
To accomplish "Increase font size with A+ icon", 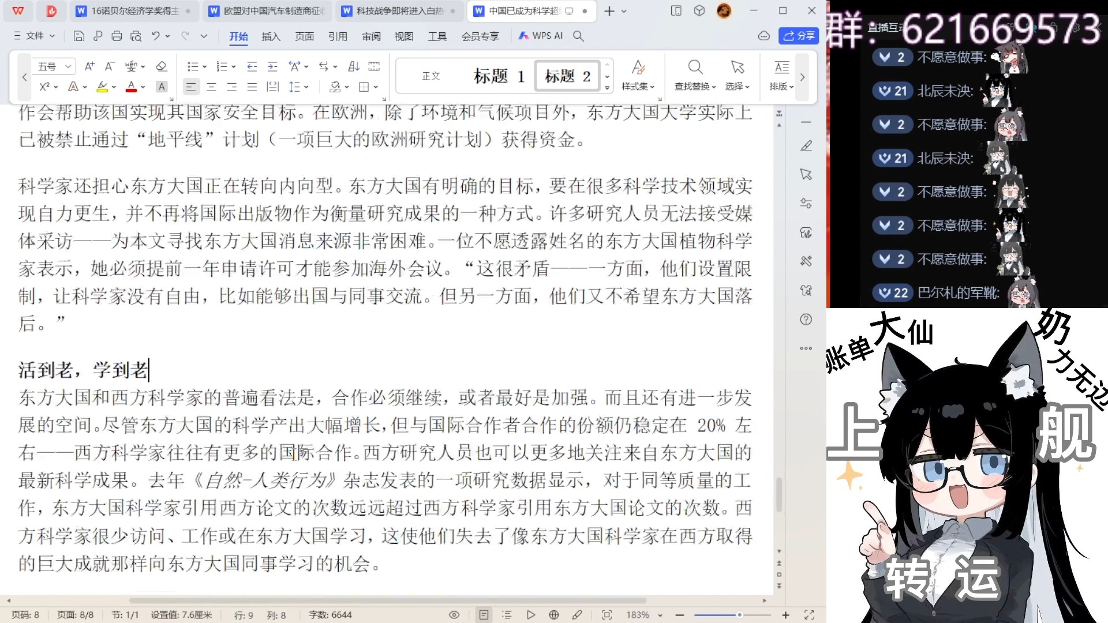I will [x=89, y=66].
